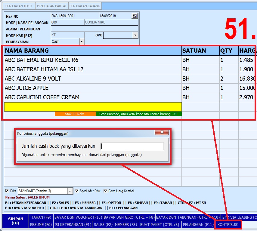257x231 pixels.
Task: Click the yellow item entry row
Action: pyautogui.click(x=93, y=107)
